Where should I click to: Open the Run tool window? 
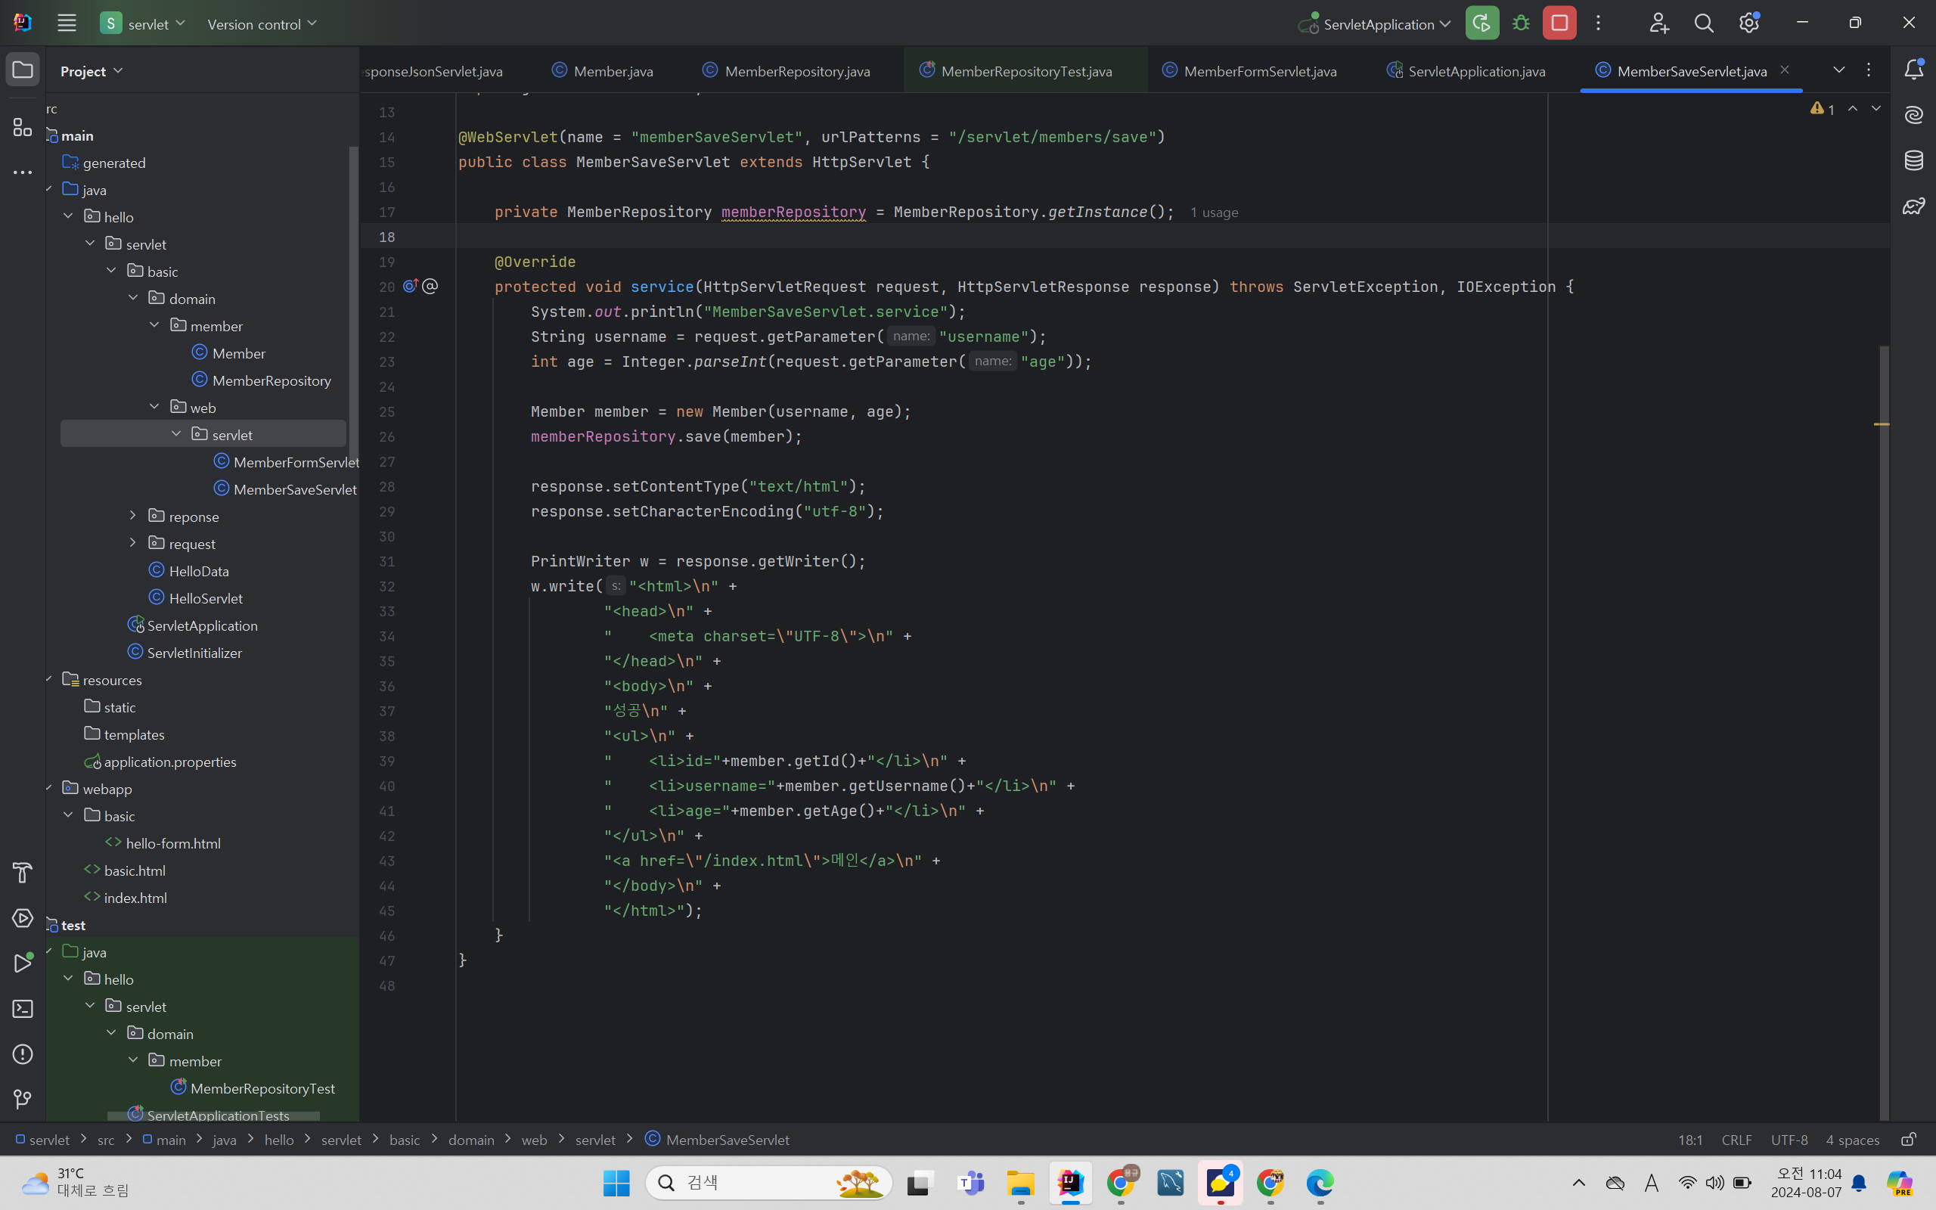point(23,963)
